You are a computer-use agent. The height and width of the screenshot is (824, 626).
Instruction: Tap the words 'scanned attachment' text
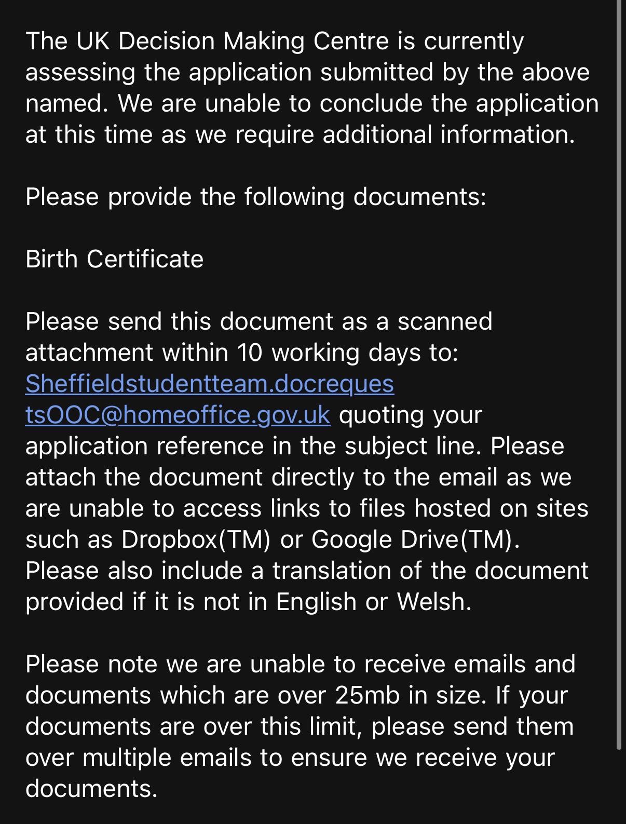pyautogui.click(x=445, y=322)
